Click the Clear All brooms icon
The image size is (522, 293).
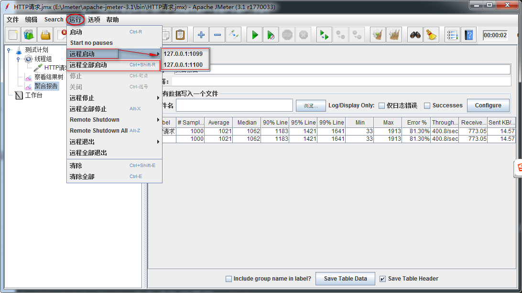click(x=394, y=35)
